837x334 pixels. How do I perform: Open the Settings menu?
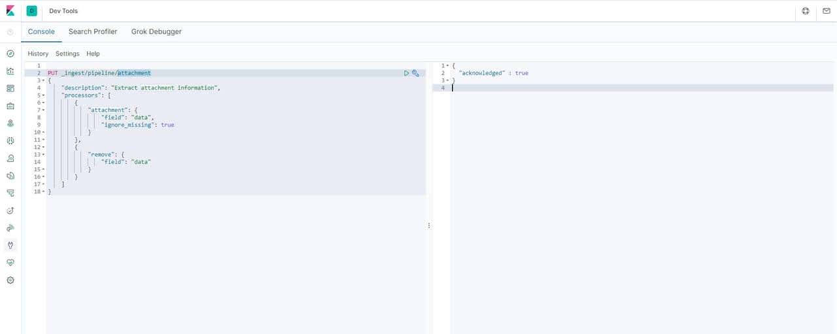(x=67, y=54)
